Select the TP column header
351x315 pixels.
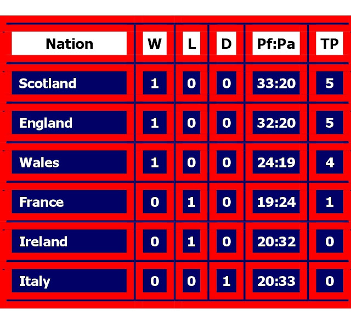[330, 43]
